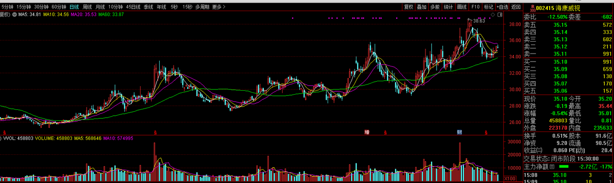Toggle 标记 marking on the chart
Viewport: 614px width, 183px height.
488,7
